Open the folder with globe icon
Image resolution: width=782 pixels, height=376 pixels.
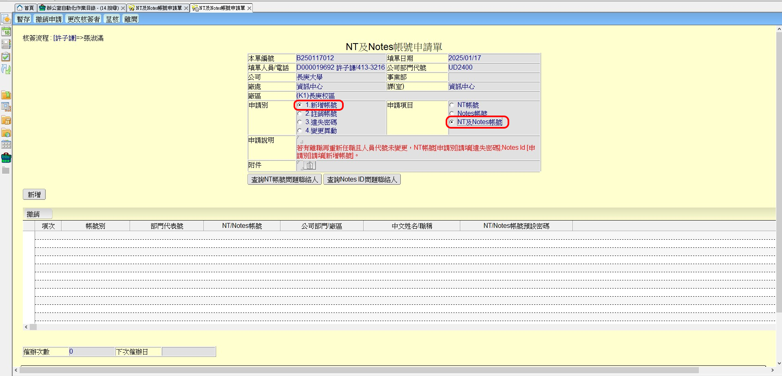[6, 133]
